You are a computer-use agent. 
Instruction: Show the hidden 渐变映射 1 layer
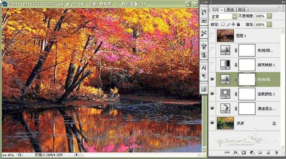pyautogui.click(x=212, y=65)
